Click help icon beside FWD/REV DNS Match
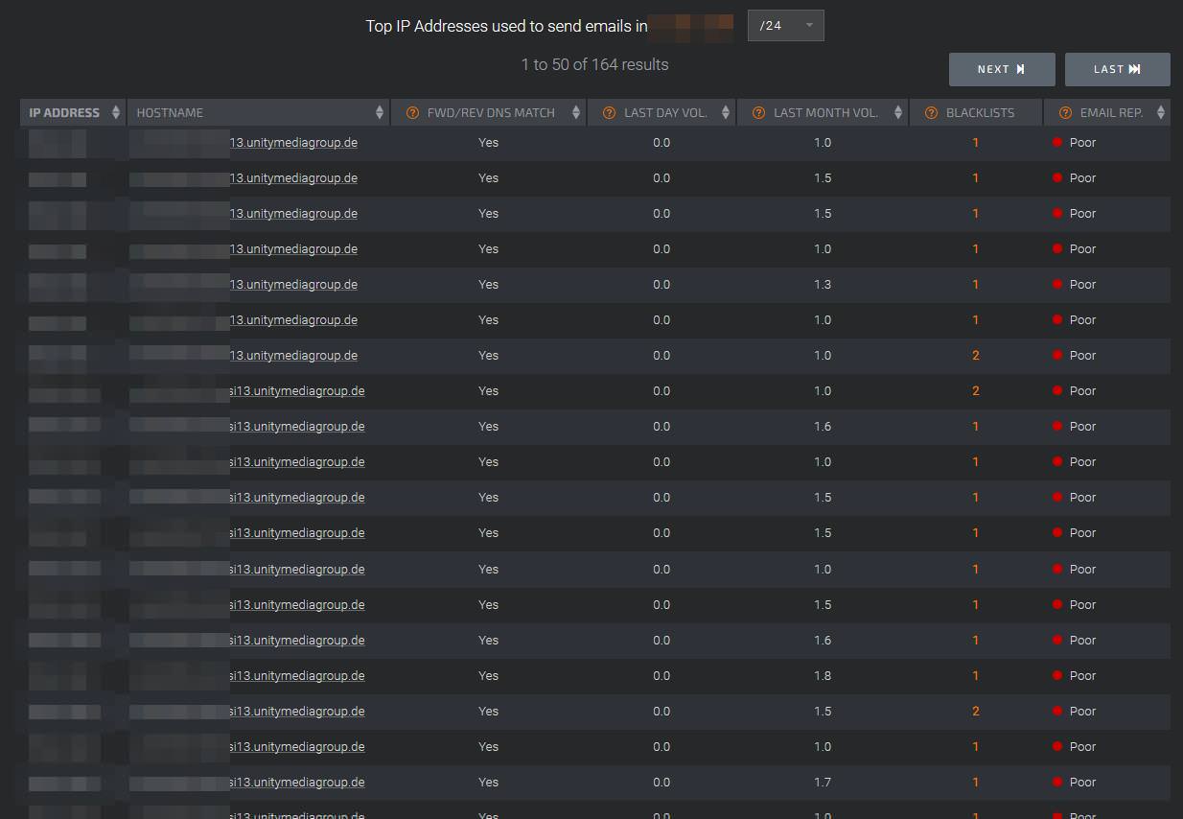1183x819 pixels. click(413, 113)
